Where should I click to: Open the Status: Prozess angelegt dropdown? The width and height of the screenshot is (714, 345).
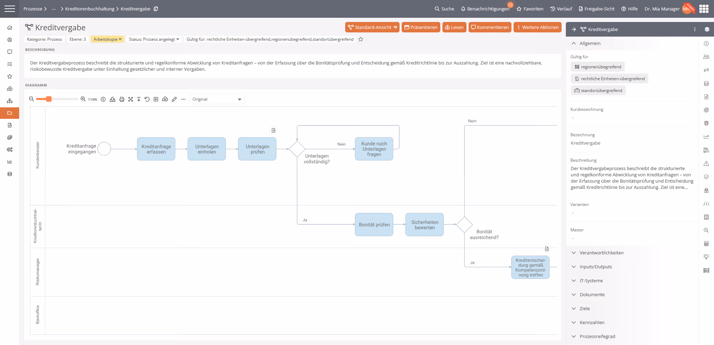click(x=154, y=39)
